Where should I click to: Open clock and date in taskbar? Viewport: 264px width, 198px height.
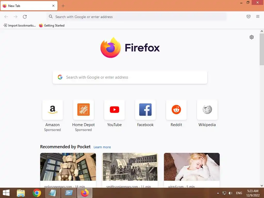pos(253,193)
